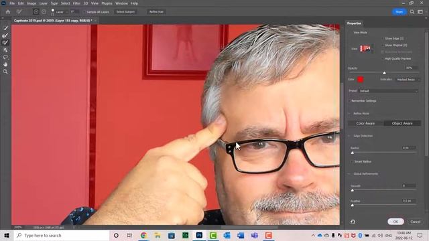Screen dimensions: 429x241
Task: Open Outlook from the taskbar
Action: [x=227, y=235]
